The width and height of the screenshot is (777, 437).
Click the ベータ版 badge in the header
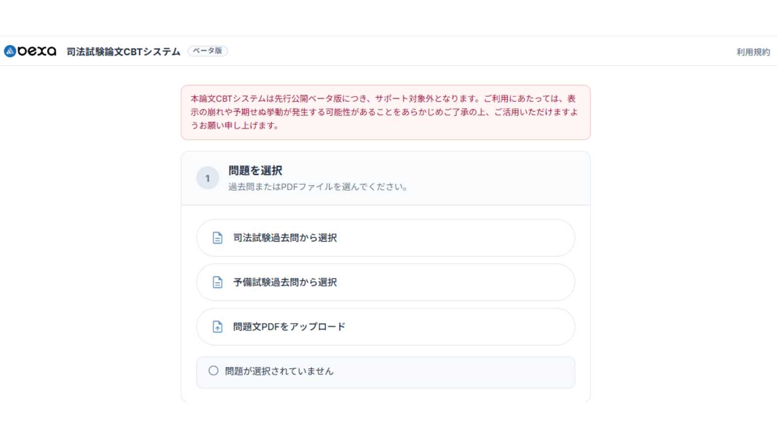click(x=207, y=51)
